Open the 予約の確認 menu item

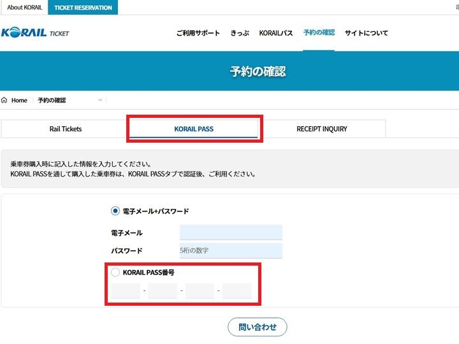(319, 32)
